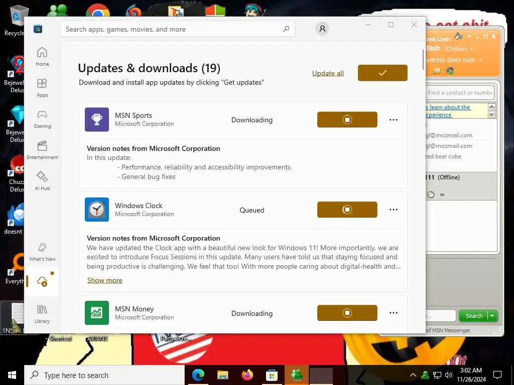Open more options for MSN Sports

(394, 119)
